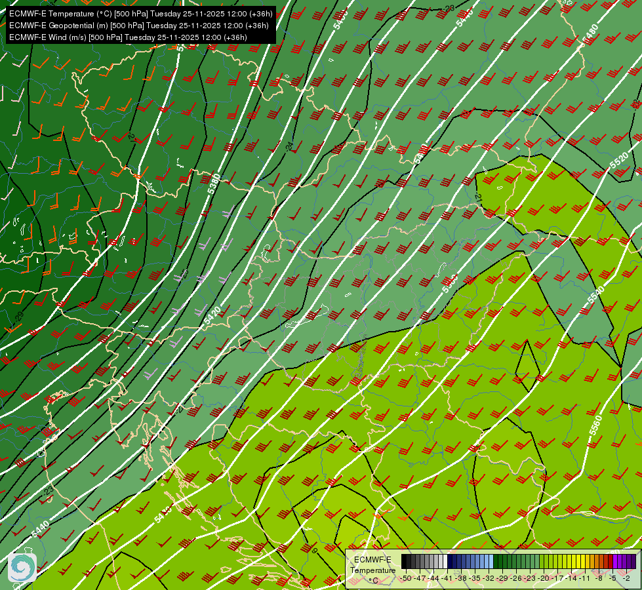Click the yellow swatch above -11 in the legend

[583, 561]
